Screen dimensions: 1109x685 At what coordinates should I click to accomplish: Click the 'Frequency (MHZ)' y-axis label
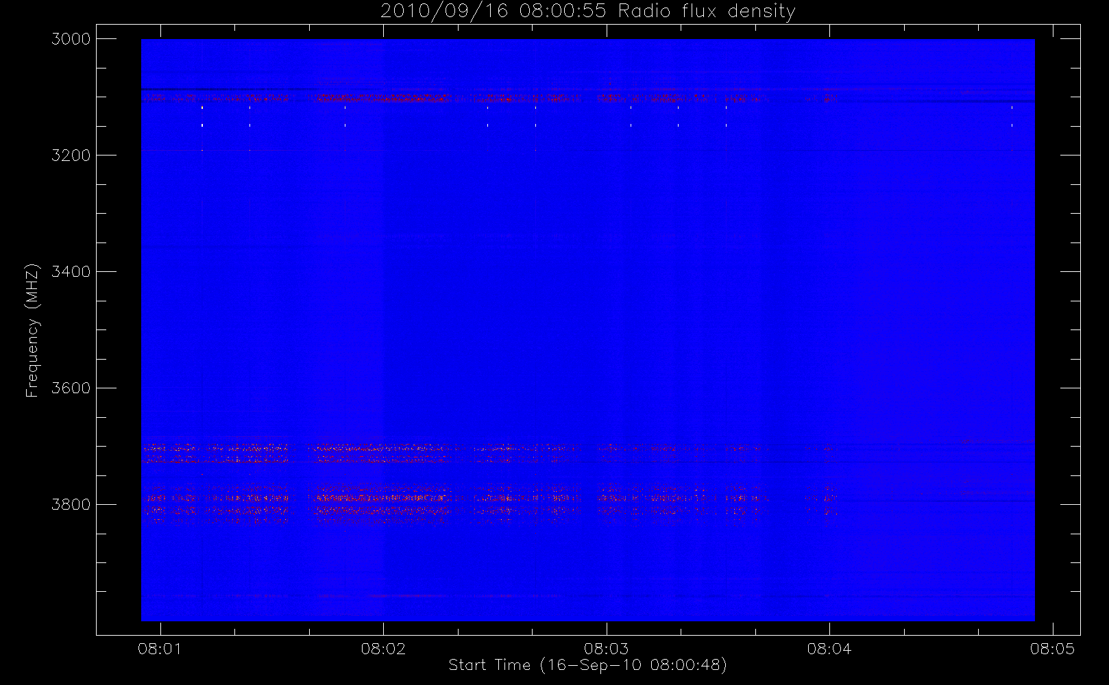pos(32,330)
